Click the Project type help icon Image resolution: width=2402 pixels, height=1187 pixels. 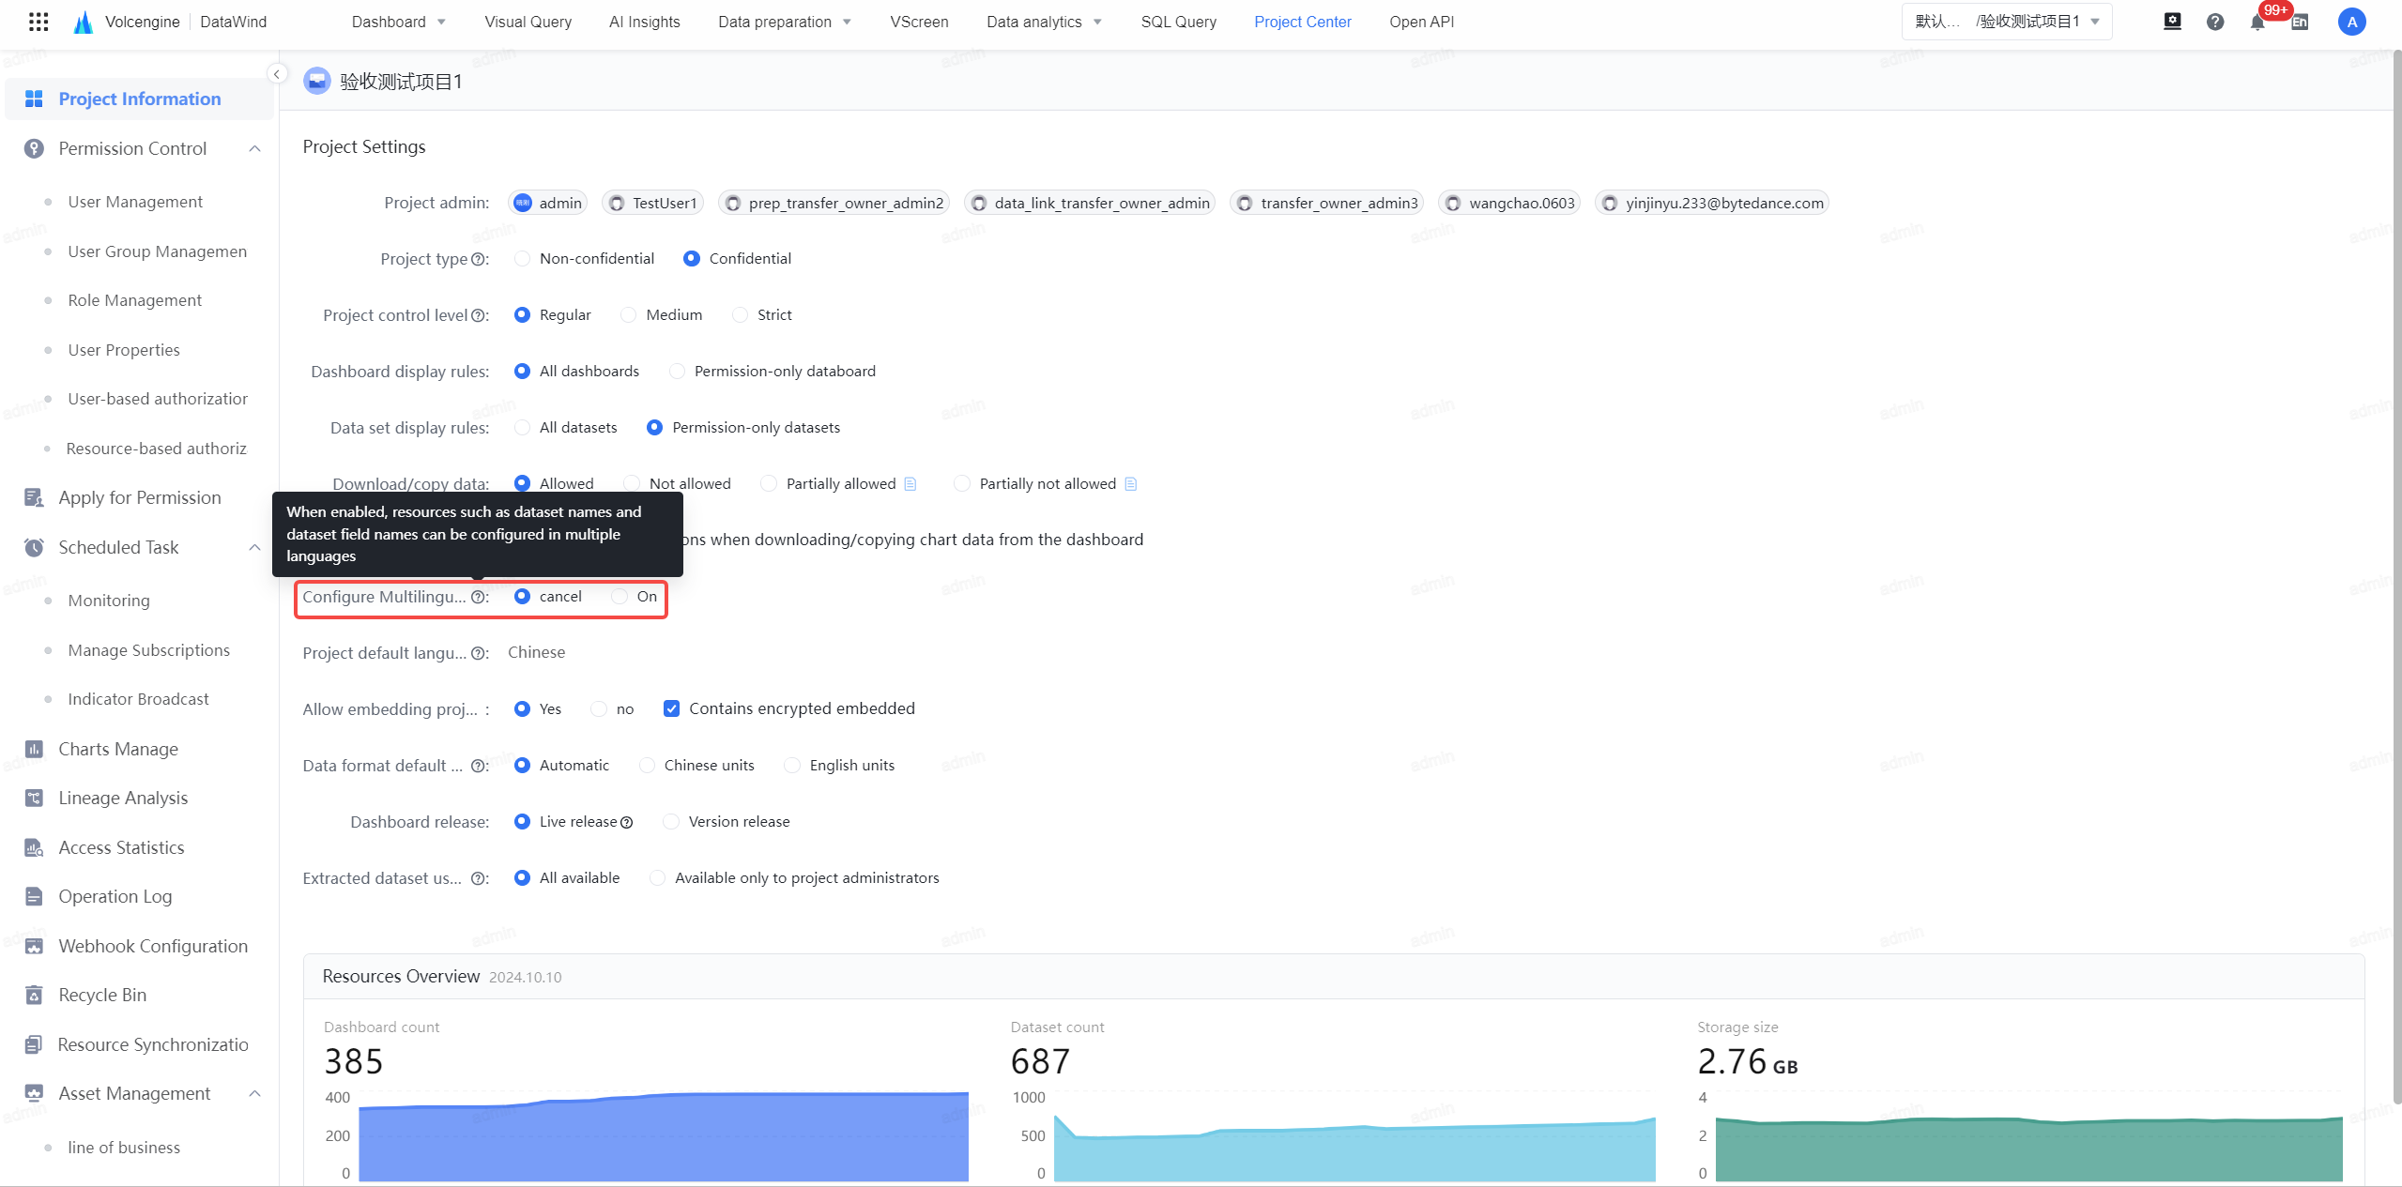click(x=478, y=259)
